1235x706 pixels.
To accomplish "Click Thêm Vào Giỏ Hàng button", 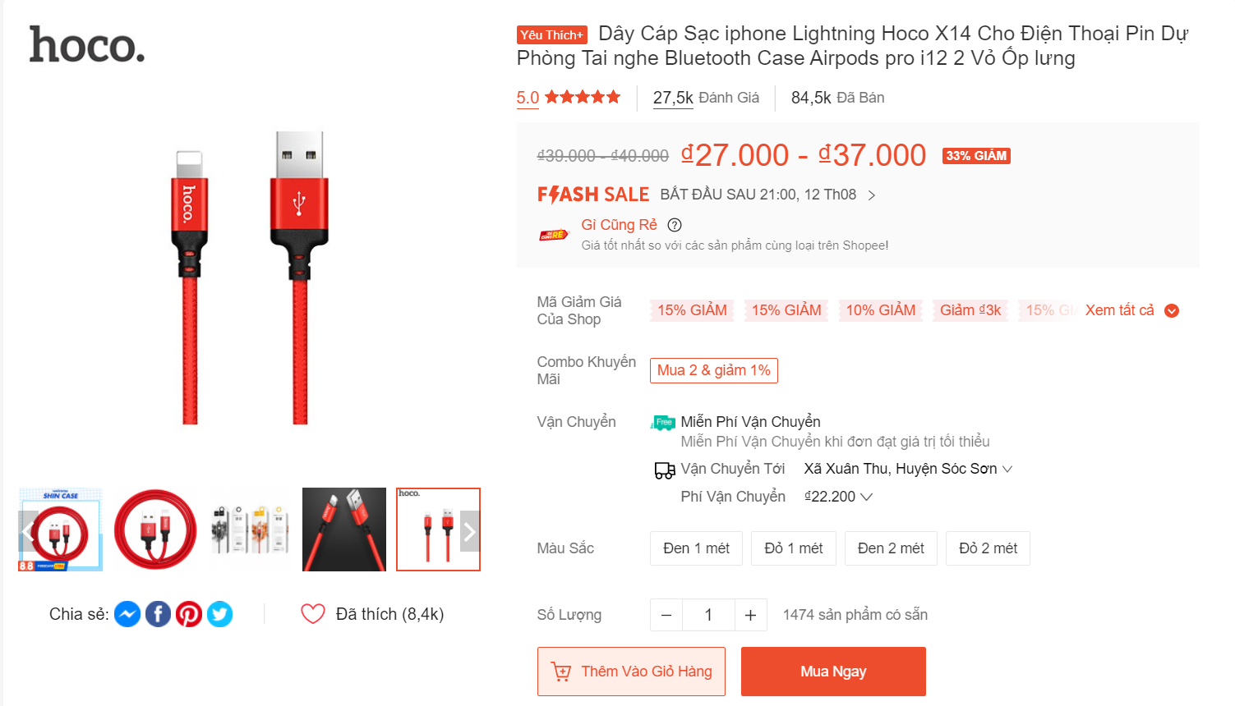I will pos(631,672).
